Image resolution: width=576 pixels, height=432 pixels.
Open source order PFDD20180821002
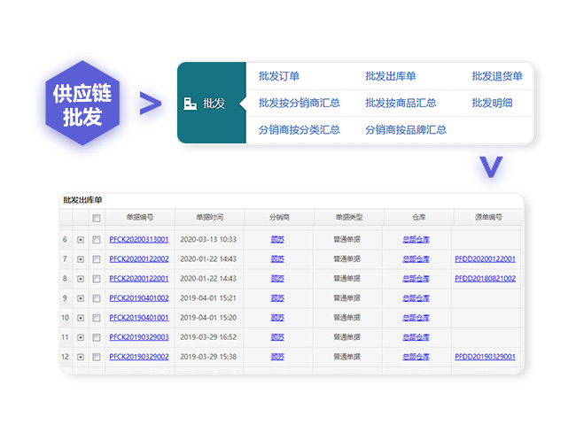(485, 279)
